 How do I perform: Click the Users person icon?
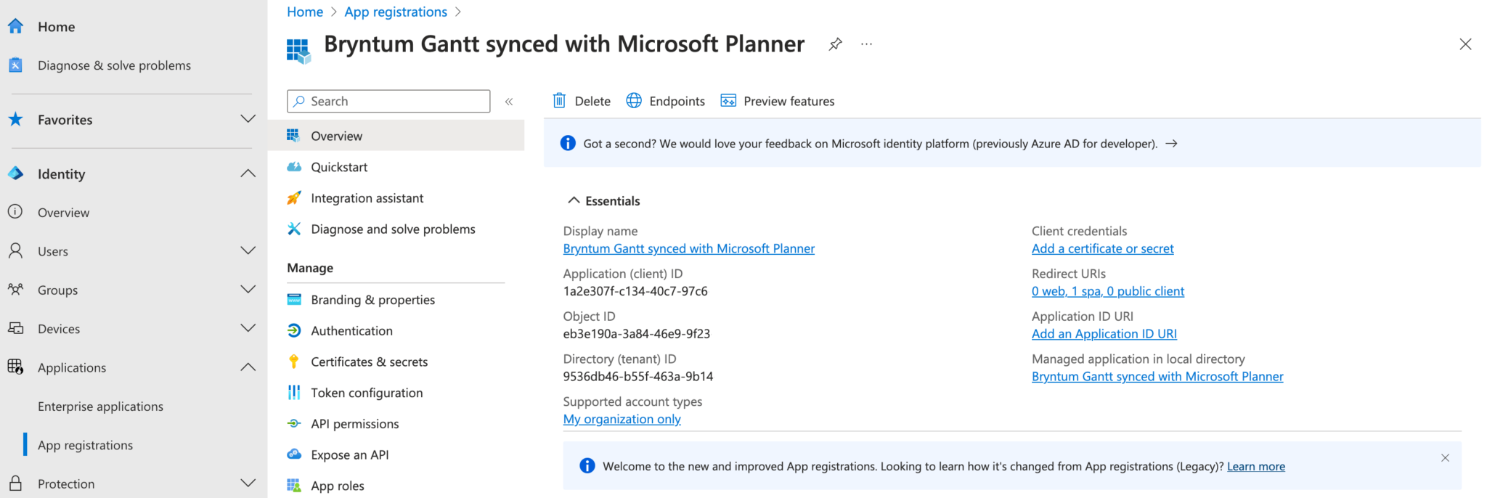15,251
